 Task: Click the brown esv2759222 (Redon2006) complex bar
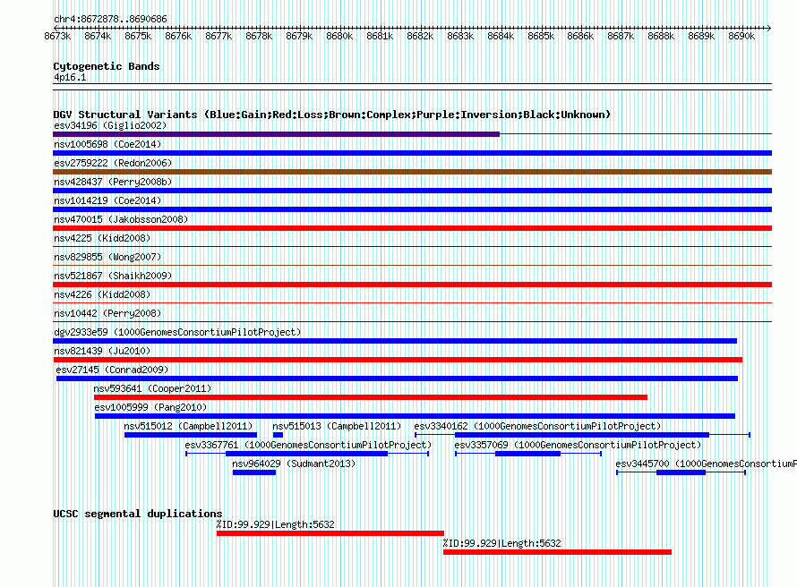point(412,172)
